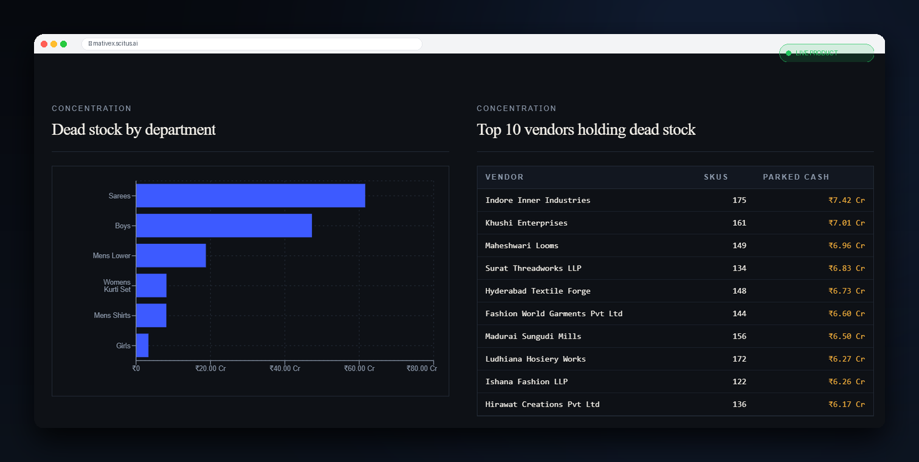Viewport: 919px width, 462px height.
Task: Select the Mens Shirts bar
Action: coord(151,315)
